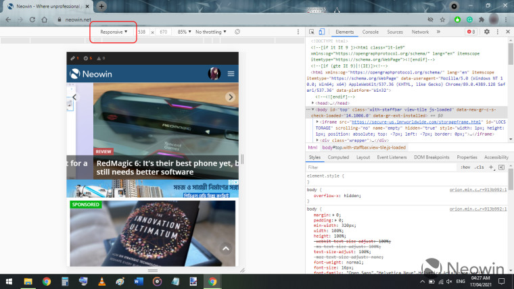Open the Responsive device dropdown
The image size is (514, 289).
pos(114,32)
